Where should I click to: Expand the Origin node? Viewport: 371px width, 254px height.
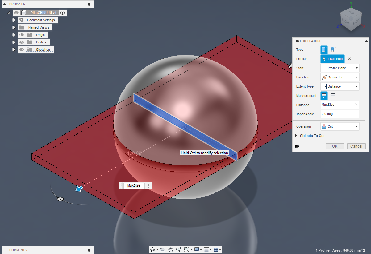point(14,35)
